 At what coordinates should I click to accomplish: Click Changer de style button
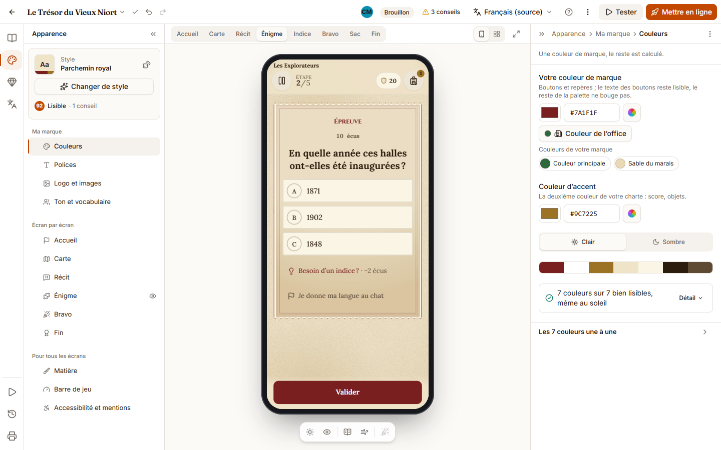coord(94,86)
